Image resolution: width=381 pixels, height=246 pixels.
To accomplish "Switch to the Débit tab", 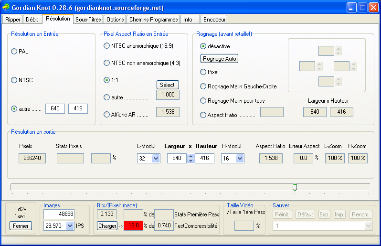I will tap(32, 20).
